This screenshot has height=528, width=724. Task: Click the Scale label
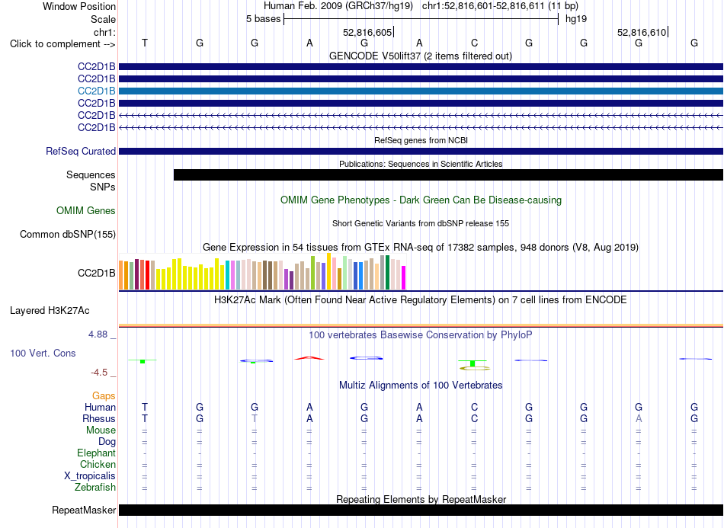(x=103, y=19)
